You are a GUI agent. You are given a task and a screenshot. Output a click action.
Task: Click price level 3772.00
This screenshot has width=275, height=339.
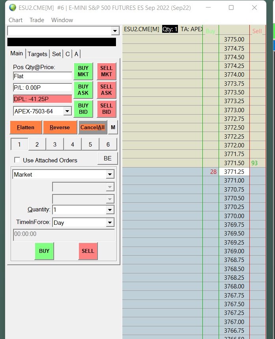[x=234, y=145]
